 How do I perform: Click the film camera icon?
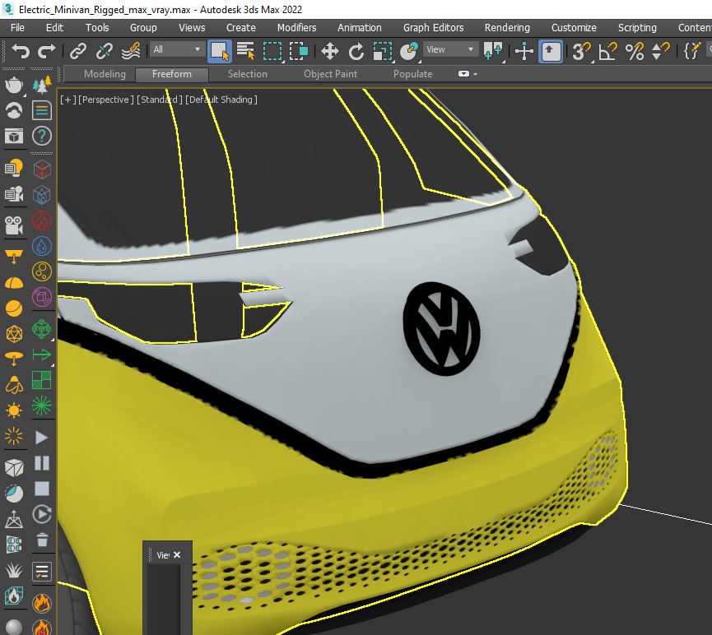(x=14, y=225)
